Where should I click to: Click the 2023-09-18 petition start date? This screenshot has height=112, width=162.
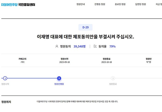tap(64, 62)
